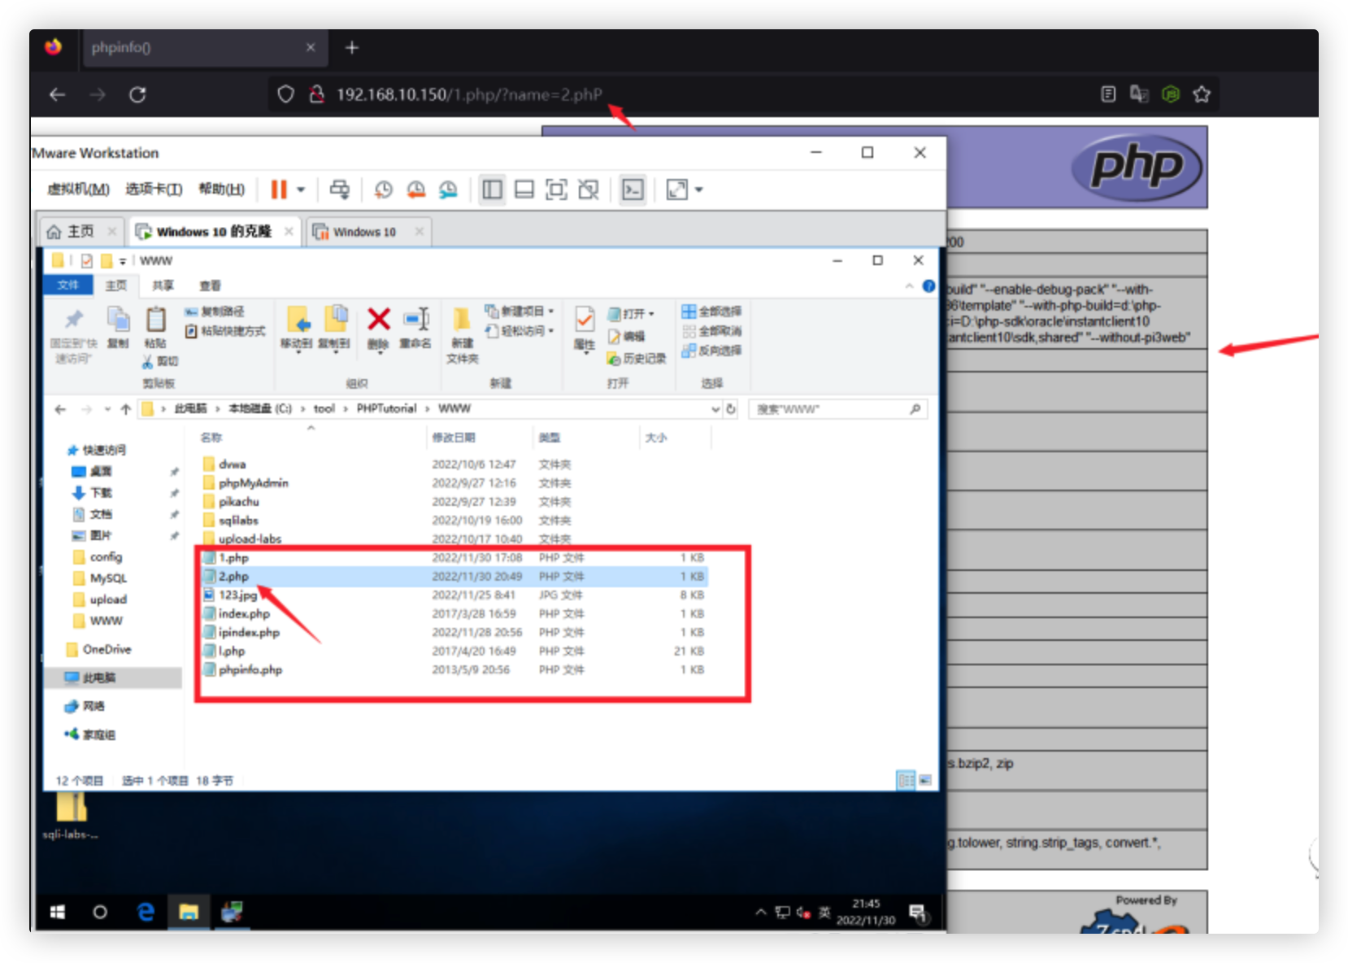Open the 查看 ribbon tab
Screen dimensions: 1348x963
click(211, 285)
